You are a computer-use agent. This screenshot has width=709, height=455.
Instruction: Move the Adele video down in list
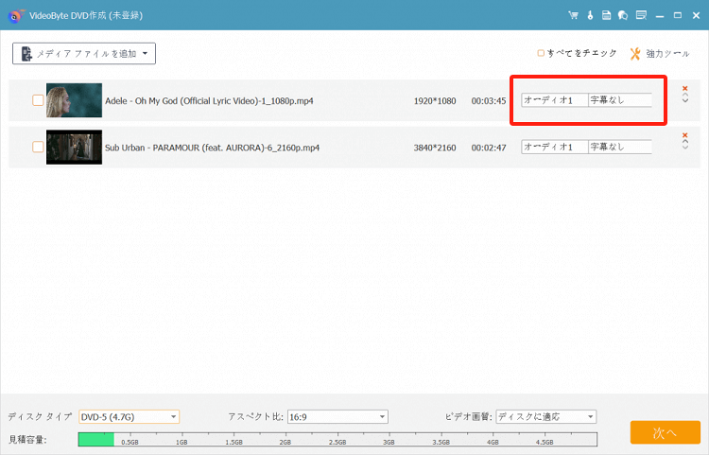[685, 101]
